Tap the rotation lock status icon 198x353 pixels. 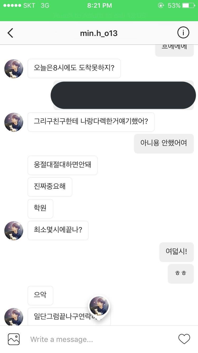coord(161,6)
